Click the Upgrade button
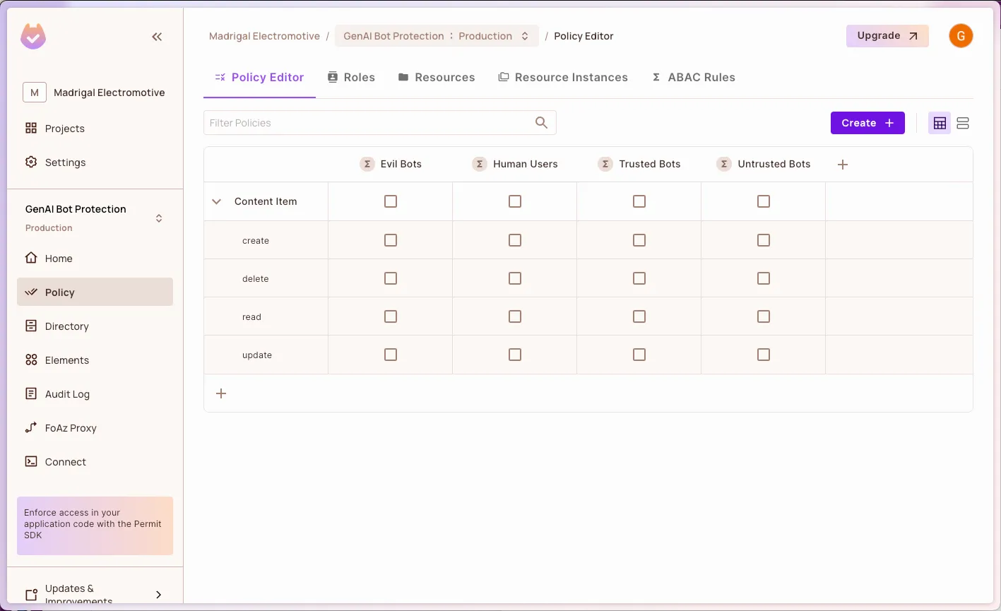Screen dimensions: 1001x611 pos(887,36)
